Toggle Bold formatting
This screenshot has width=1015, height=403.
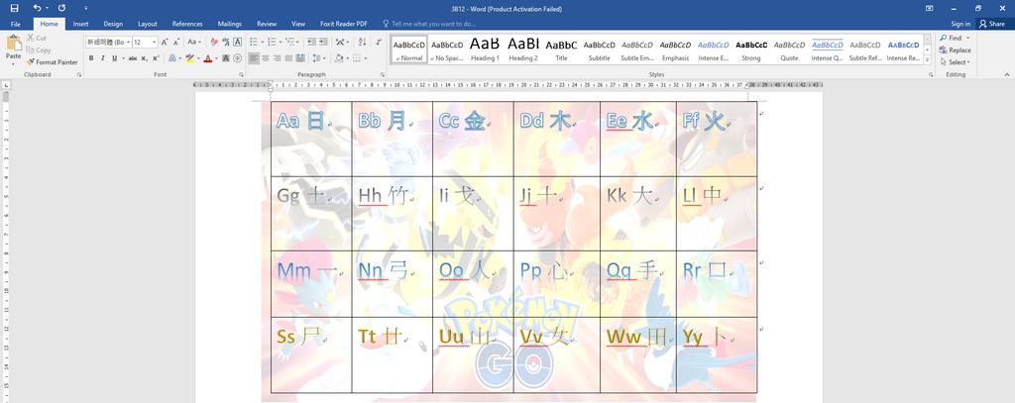(91, 58)
